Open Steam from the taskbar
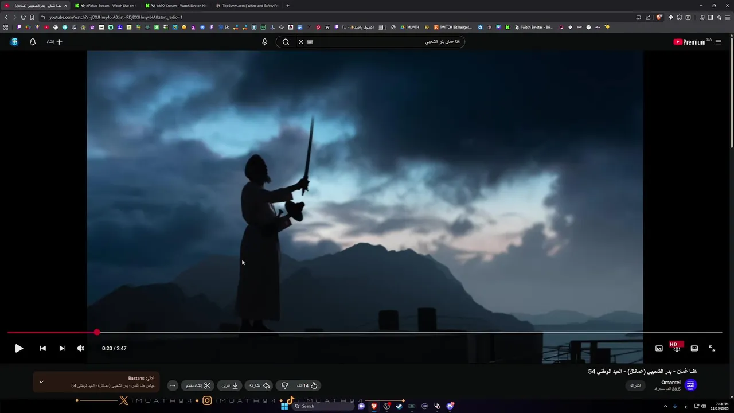The width and height of the screenshot is (734, 413). tap(399, 406)
